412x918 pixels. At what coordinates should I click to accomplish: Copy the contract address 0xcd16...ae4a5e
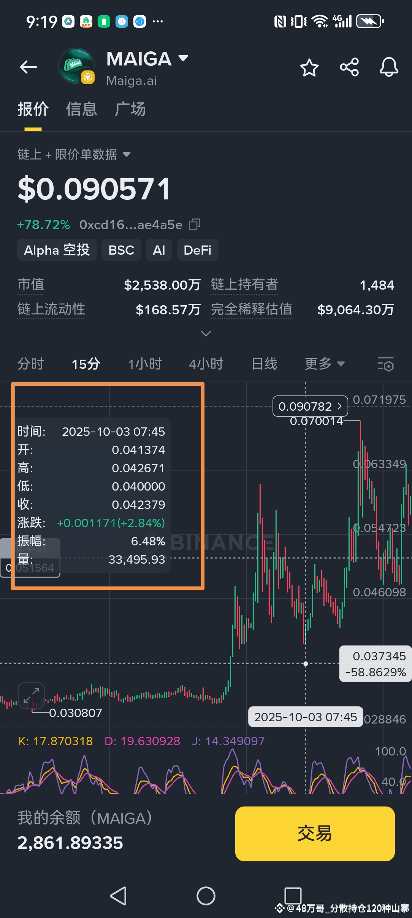(195, 225)
